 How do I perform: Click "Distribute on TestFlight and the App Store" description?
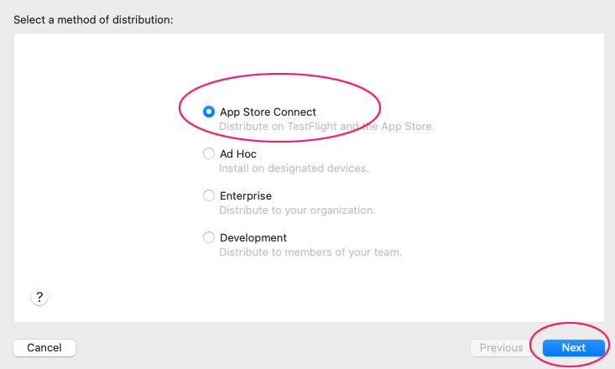[326, 127]
